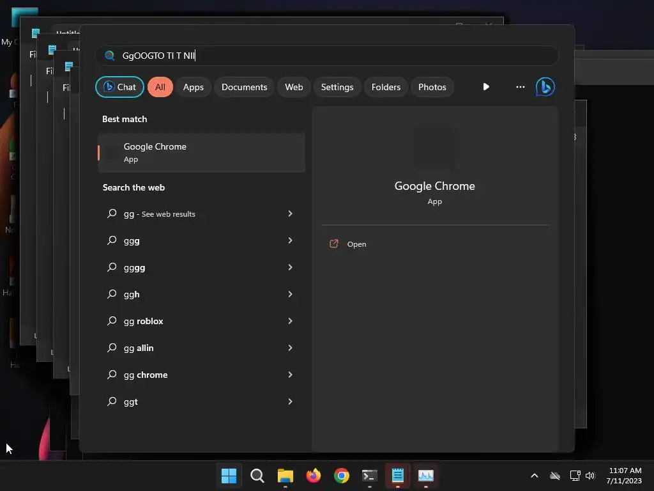The height and width of the screenshot is (491, 654).
Task: Switch to the Settings filter tab
Action: (x=337, y=87)
